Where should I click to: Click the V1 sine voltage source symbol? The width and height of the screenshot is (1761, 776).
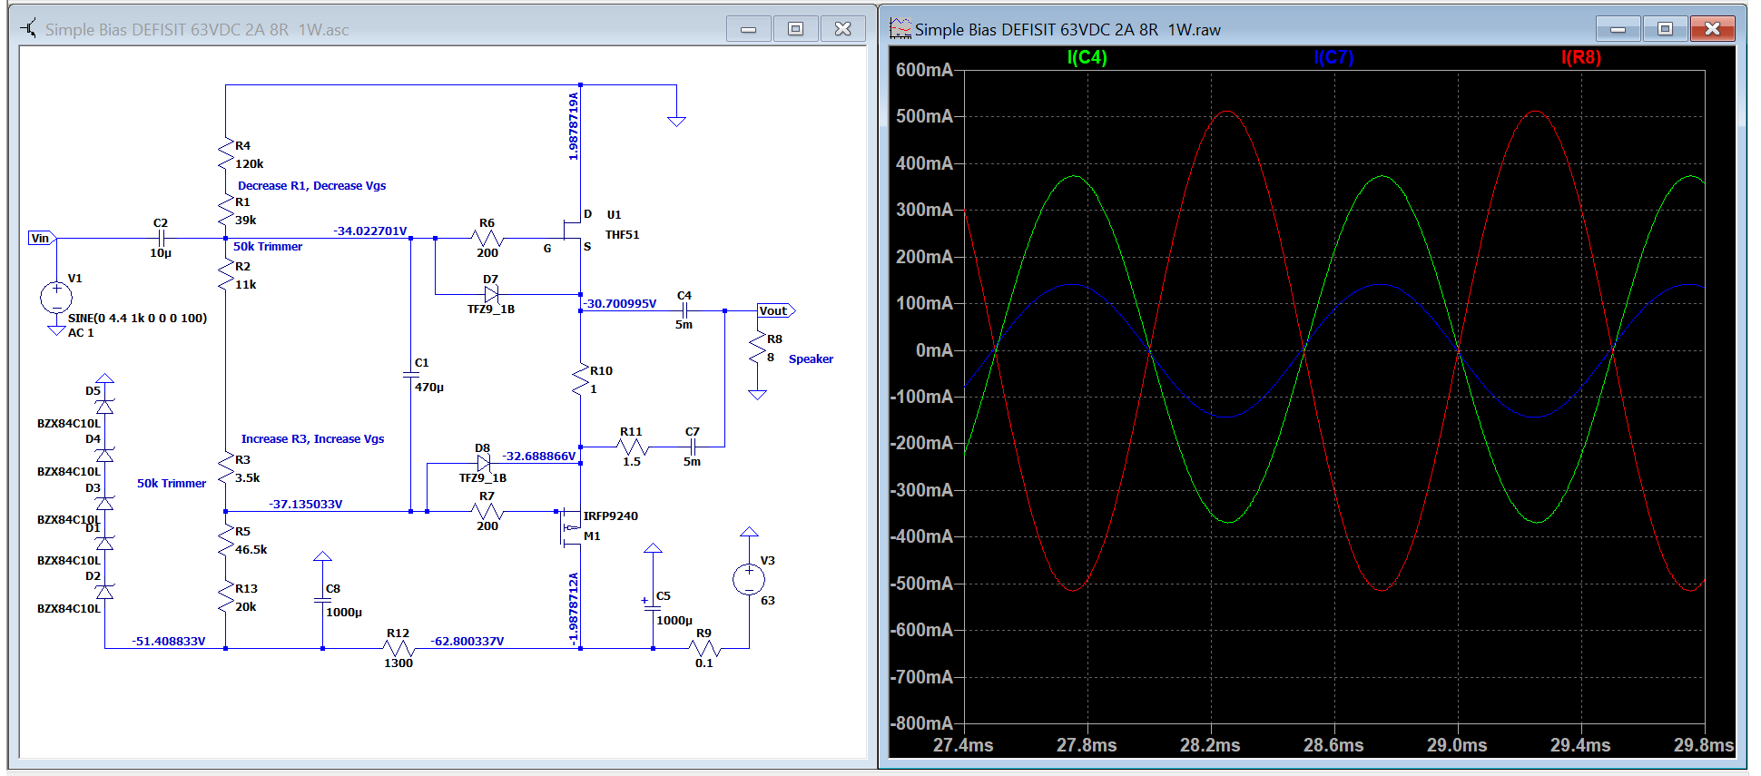point(56,297)
